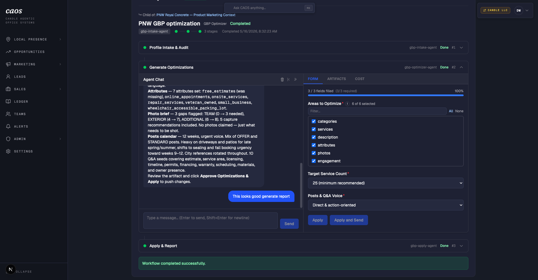Toggle the engagement checkbox
Image resolution: width=538 pixels, height=280 pixels.
pos(314,161)
